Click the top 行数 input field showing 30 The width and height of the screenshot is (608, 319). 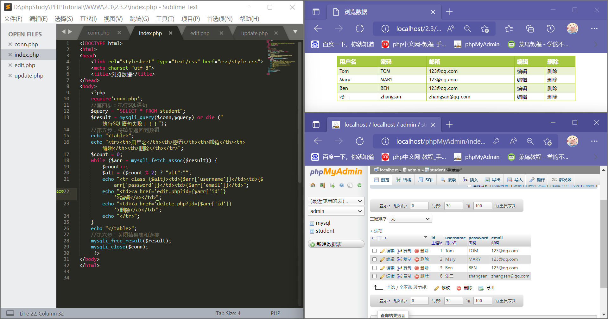[x=453, y=206]
